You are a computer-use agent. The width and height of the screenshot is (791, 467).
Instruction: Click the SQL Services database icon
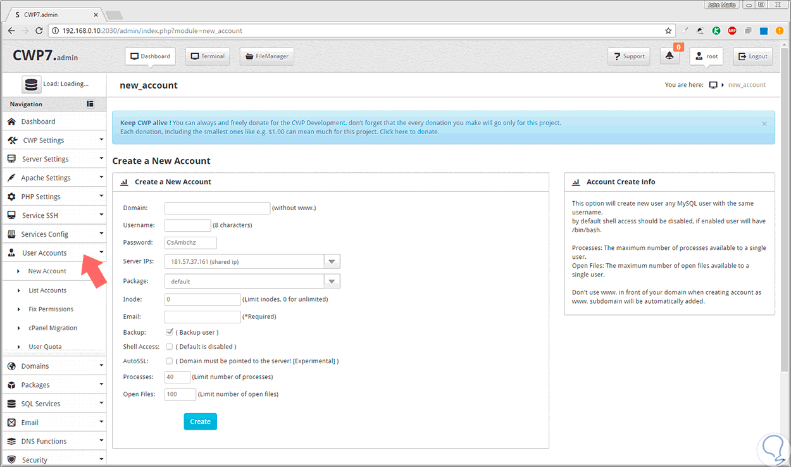[x=11, y=404]
